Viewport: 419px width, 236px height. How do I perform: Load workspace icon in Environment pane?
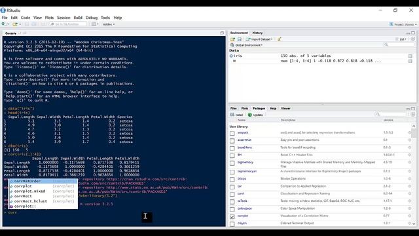pos(232,39)
